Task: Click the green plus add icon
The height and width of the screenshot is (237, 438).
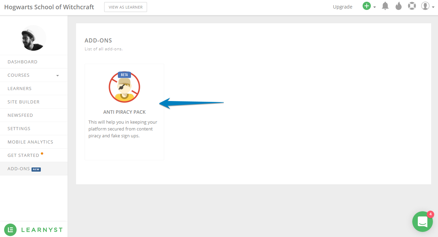Action: point(367,6)
